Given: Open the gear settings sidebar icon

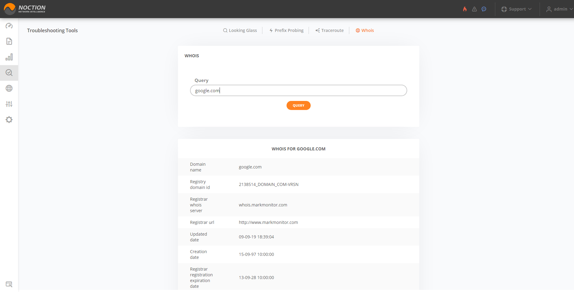Looking at the screenshot, I should (x=9, y=120).
